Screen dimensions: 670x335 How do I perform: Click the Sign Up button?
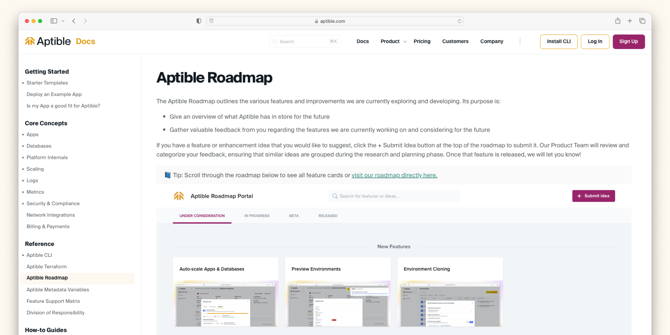(628, 42)
